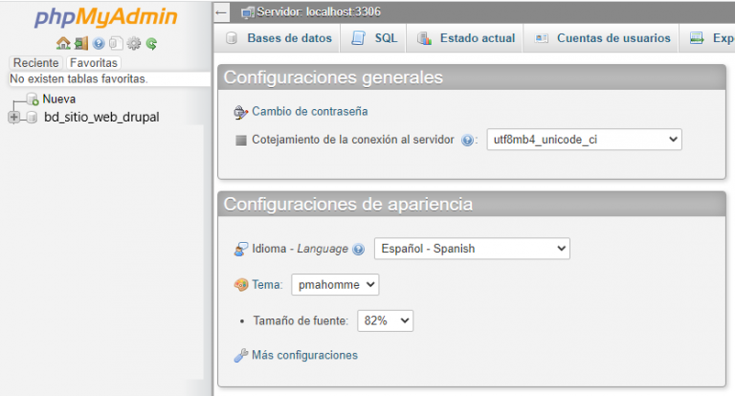Open phpMyAdmin documentation help icon
This screenshot has height=396, width=735.
(x=99, y=43)
